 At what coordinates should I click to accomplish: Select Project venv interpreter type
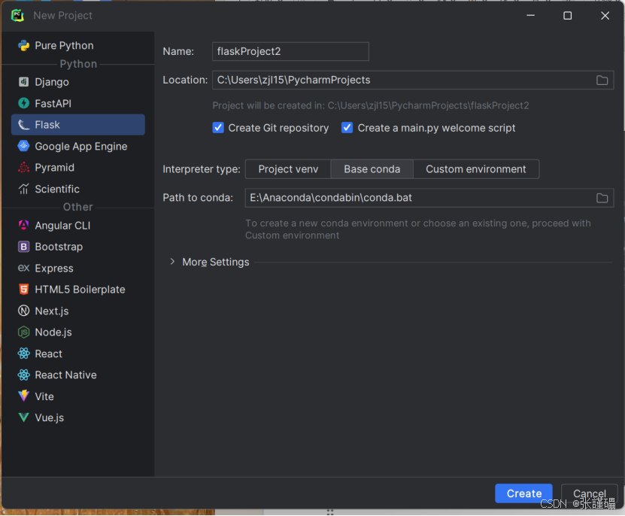(x=288, y=169)
